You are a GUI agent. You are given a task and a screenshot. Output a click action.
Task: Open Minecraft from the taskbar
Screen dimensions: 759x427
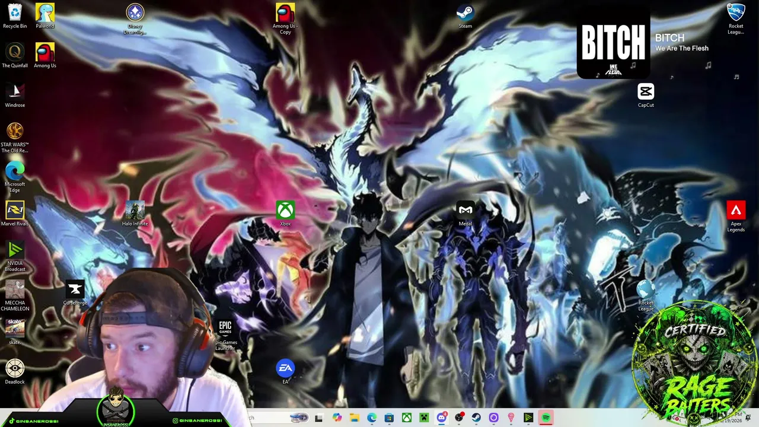click(424, 418)
